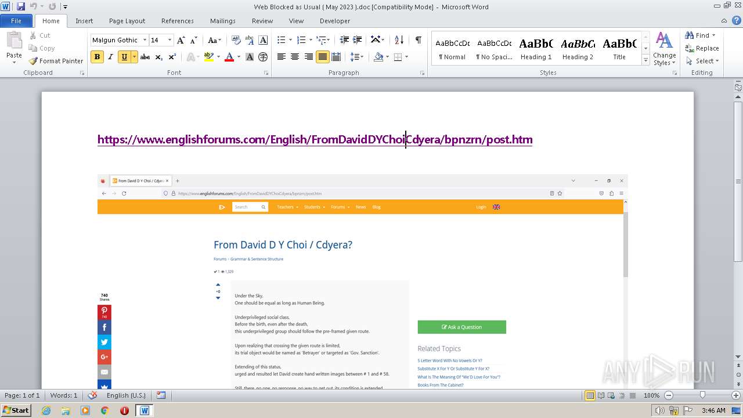Viewport: 743px width, 418px height.
Task: Open the font name dropdown
Action: coord(144,40)
